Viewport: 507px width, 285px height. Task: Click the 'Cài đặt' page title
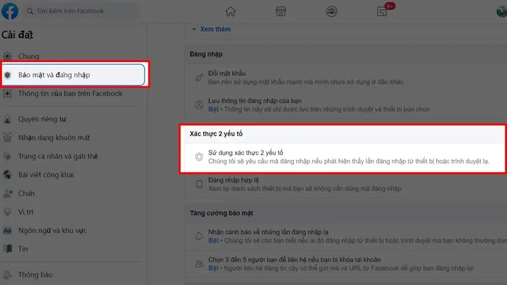tap(17, 35)
